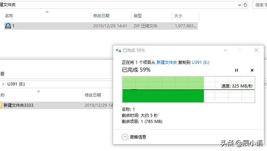This screenshot has height=151, width=267.
Task: Minimize the copy progress dialog
Action: (225, 50)
